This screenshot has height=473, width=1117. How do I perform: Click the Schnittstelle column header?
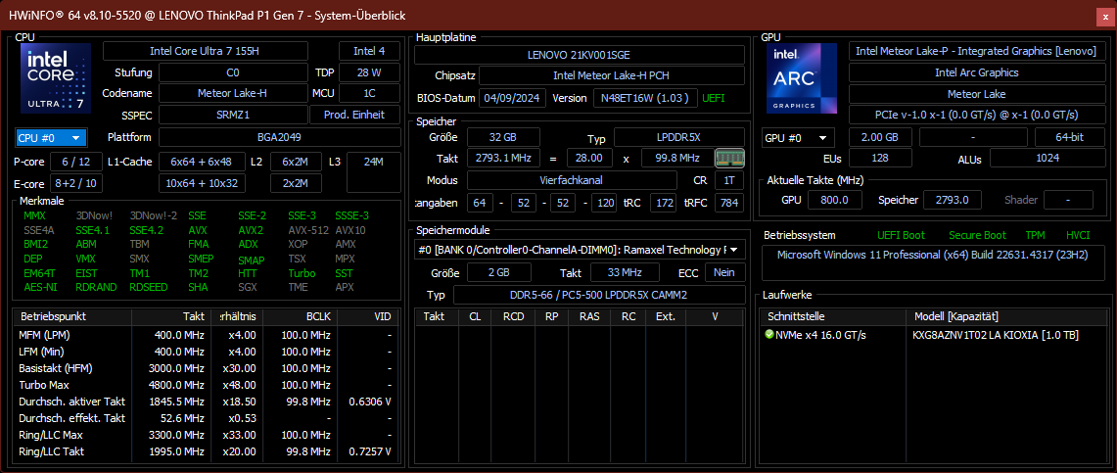click(x=833, y=316)
